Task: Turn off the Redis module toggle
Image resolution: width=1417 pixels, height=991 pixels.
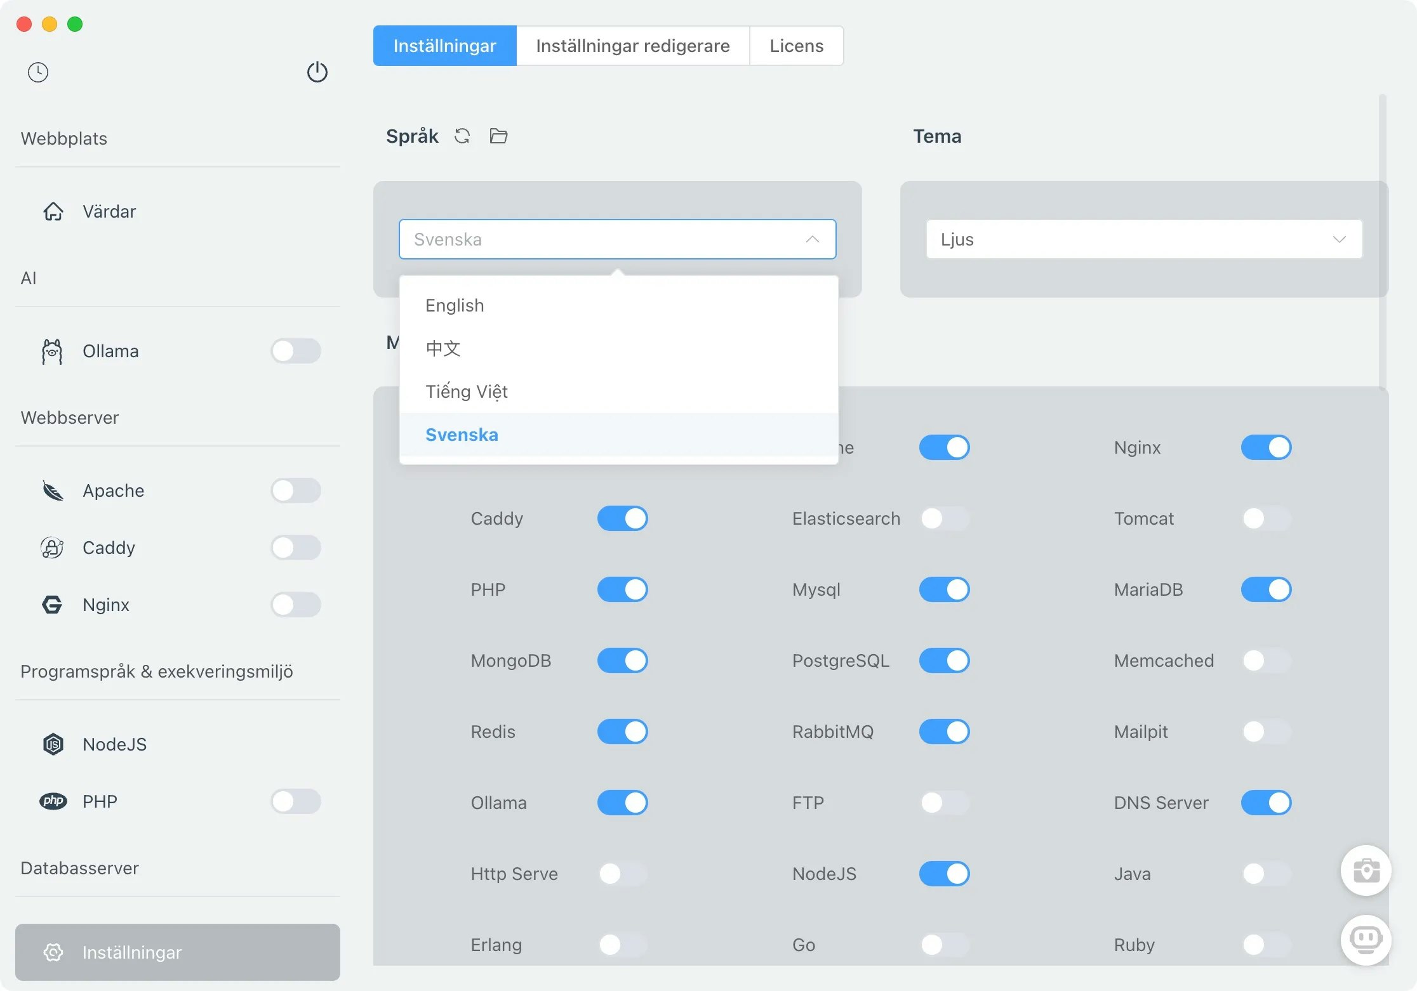Action: point(623,732)
